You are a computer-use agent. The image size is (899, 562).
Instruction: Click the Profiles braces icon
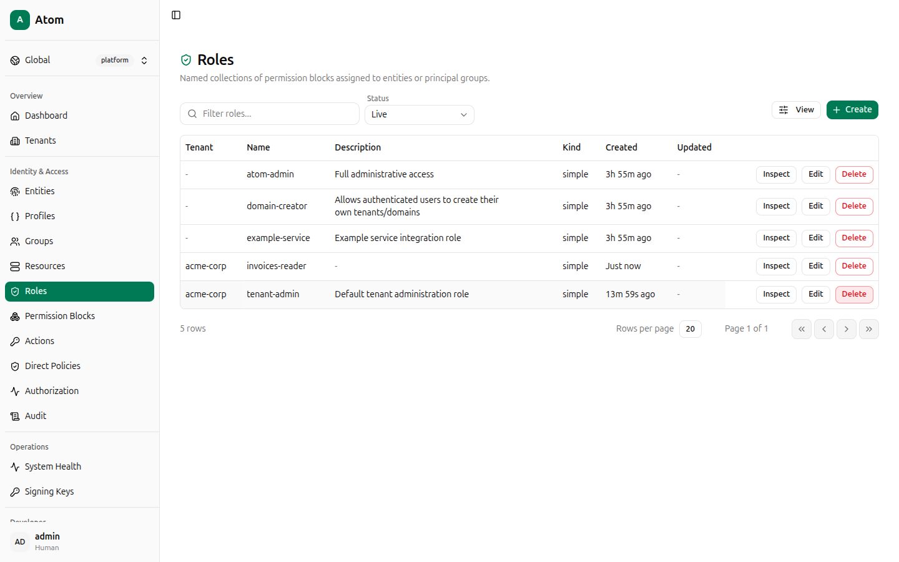click(15, 217)
